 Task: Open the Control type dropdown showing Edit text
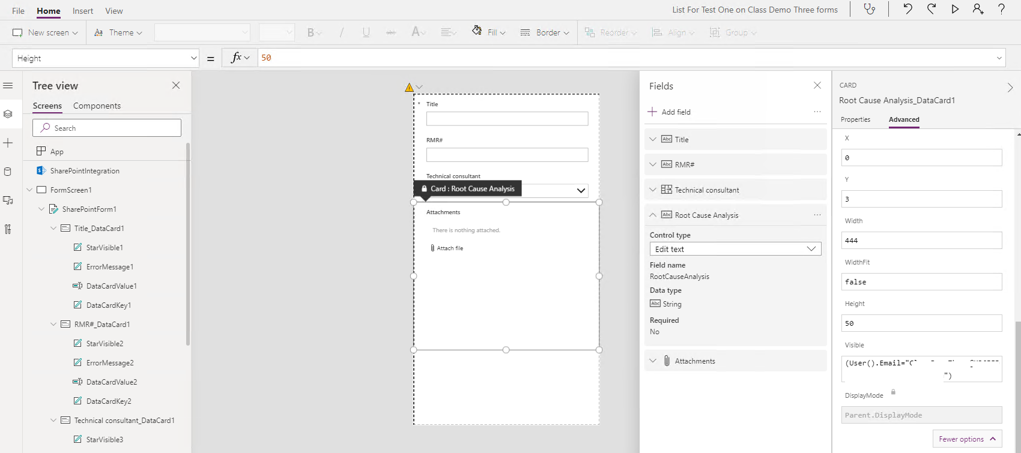(x=735, y=249)
